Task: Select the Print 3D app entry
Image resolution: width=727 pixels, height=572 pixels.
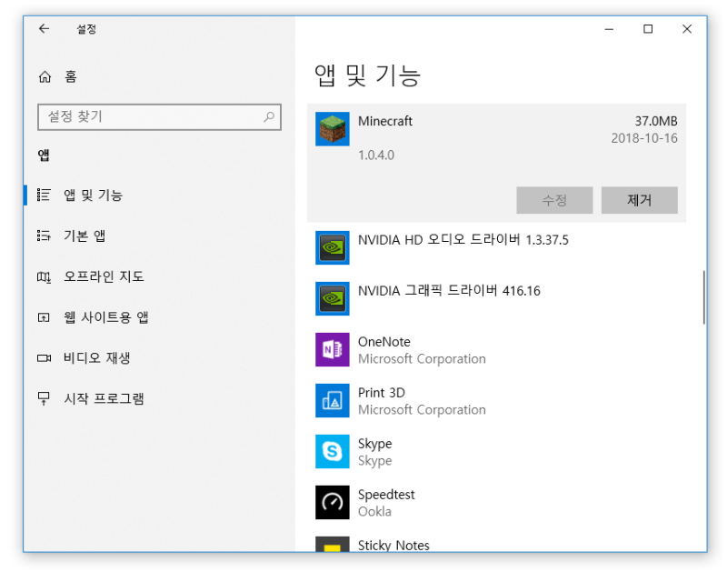Action: tap(496, 401)
